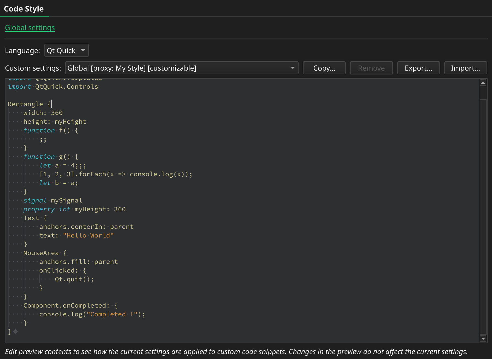The image size is (492, 359).
Task: Click the vertical scrollbar's up arrow icon
Action: tap(484, 82)
